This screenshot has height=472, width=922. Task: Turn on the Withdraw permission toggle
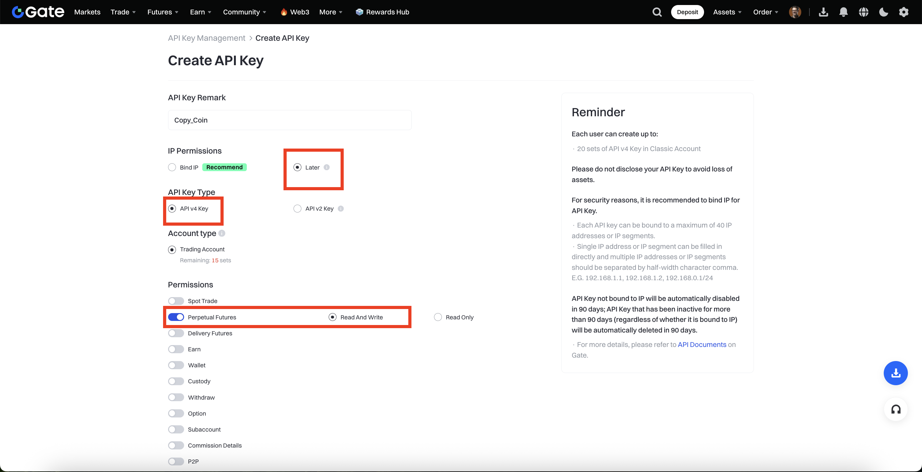[x=176, y=397]
